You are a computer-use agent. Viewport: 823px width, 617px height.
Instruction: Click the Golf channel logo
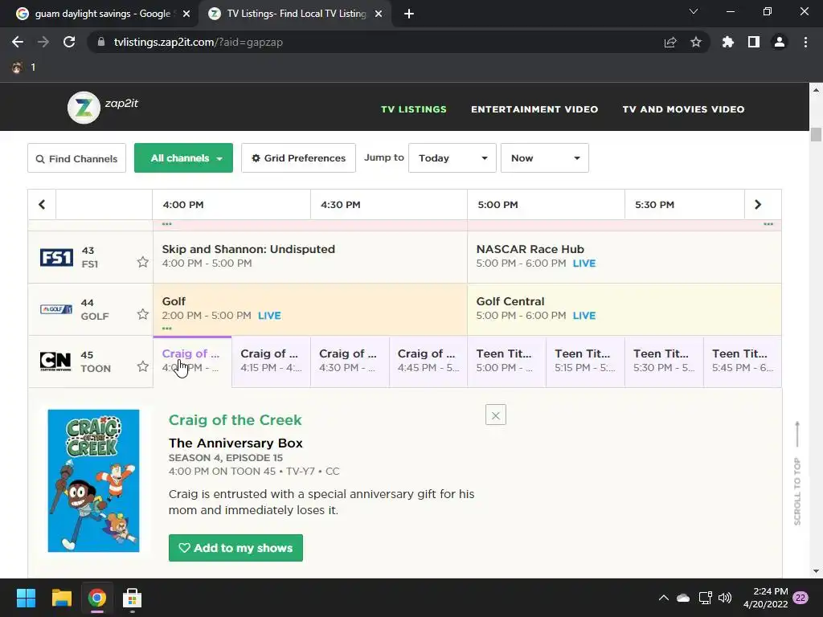pyautogui.click(x=56, y=309)
